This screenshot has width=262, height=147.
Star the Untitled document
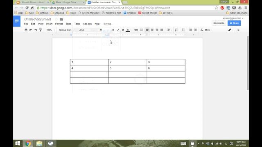click(56, 19)
